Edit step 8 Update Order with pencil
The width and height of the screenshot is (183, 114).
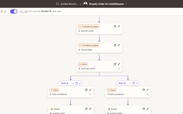pos(148,109)
